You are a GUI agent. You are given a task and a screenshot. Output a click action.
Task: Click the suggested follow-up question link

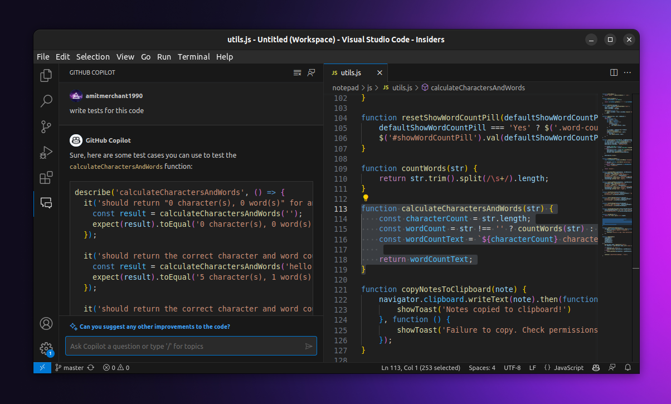(154, 327)
